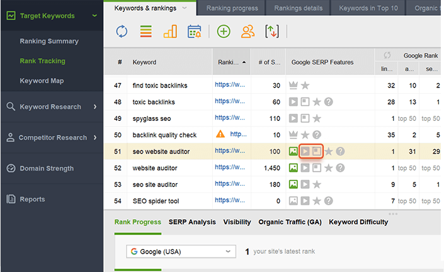Open Rank Tracking in sidebar
444x272 pixels.
(x=42, y=61)
